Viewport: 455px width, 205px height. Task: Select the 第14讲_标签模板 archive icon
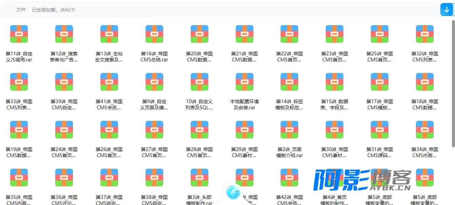(289, 82)
